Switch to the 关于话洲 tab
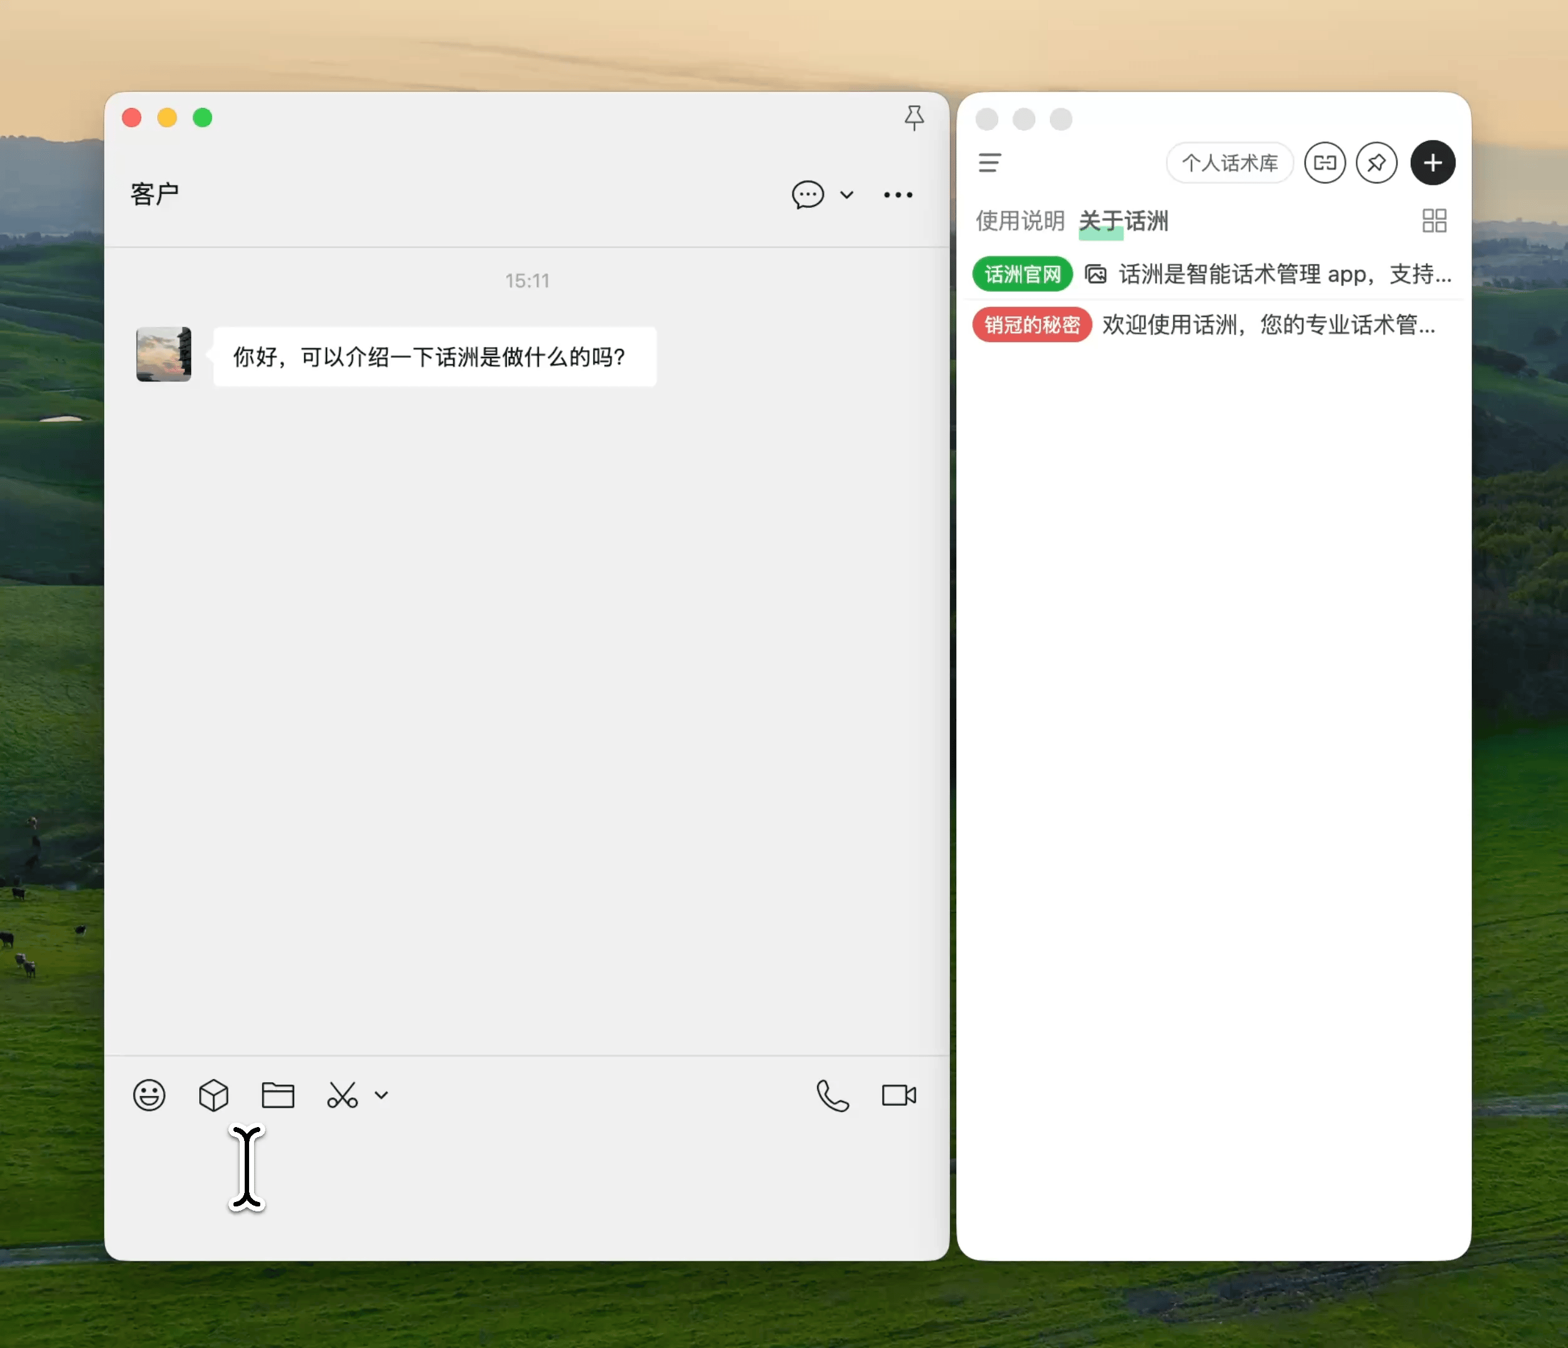1568x1348 pixels. tap(1123, 221)
